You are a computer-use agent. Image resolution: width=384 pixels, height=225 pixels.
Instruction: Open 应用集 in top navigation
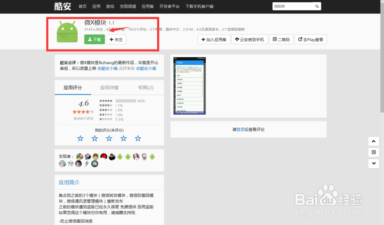coord(148,7)
